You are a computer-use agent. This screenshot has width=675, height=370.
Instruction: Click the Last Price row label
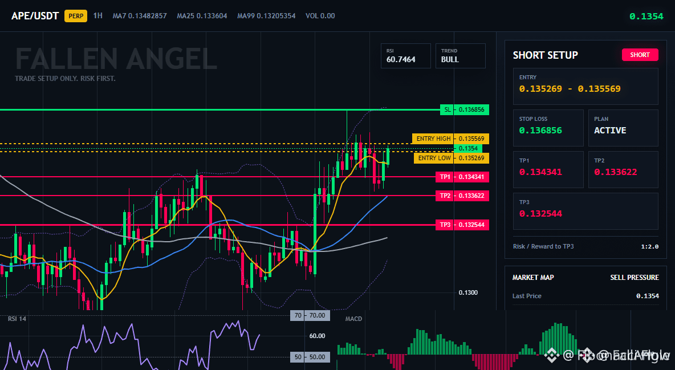[x=527, y=296]
